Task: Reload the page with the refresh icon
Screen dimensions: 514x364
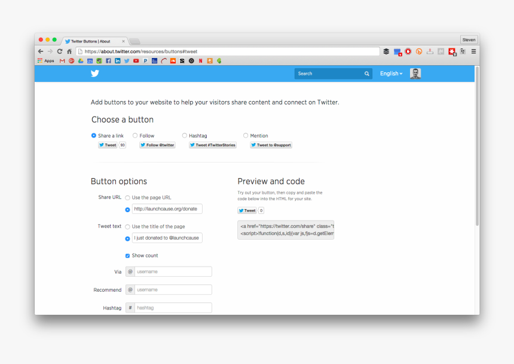Action: click(60, 51)
